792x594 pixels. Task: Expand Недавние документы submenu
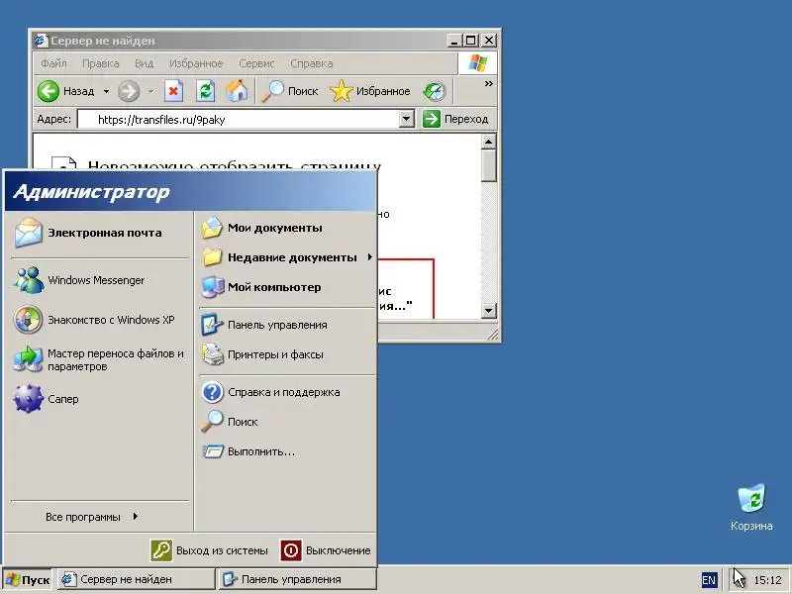click(x=287, y=257)
